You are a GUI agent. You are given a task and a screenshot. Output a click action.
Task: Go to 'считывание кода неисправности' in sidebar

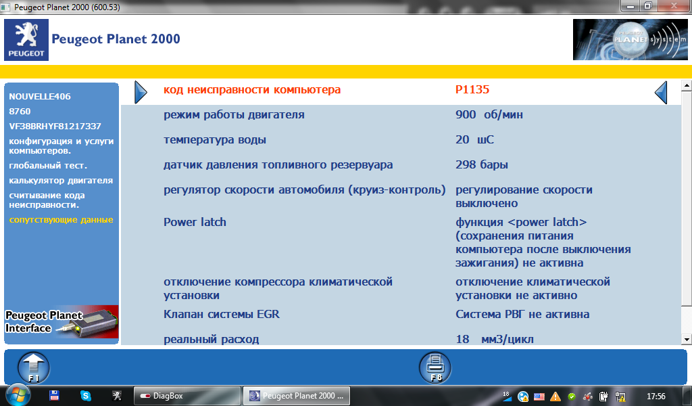(47, 200)
